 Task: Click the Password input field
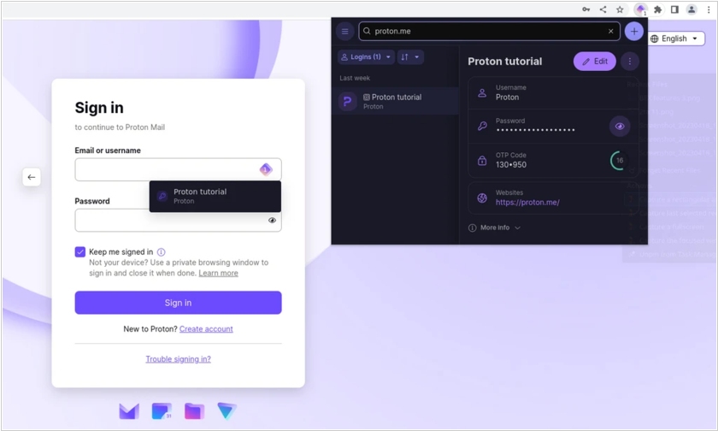[x=178, y=221]
